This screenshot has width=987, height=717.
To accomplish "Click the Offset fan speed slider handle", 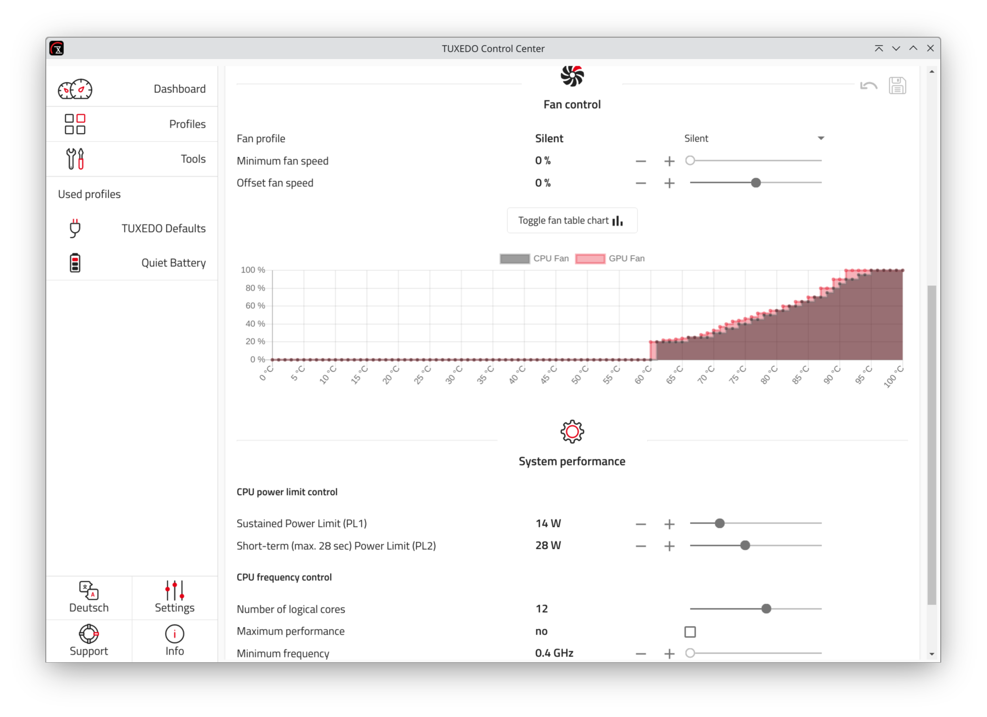I will [x=756, y=183].
